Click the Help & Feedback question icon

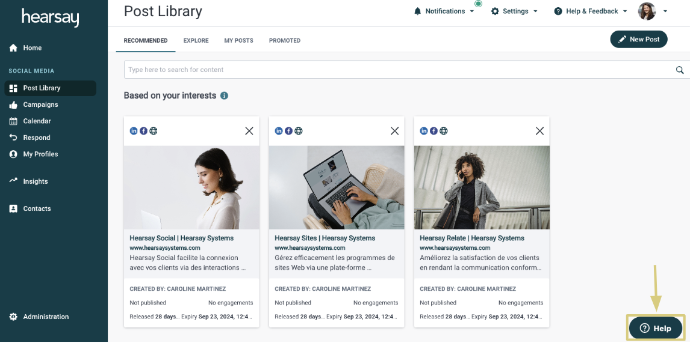point(558,11)
